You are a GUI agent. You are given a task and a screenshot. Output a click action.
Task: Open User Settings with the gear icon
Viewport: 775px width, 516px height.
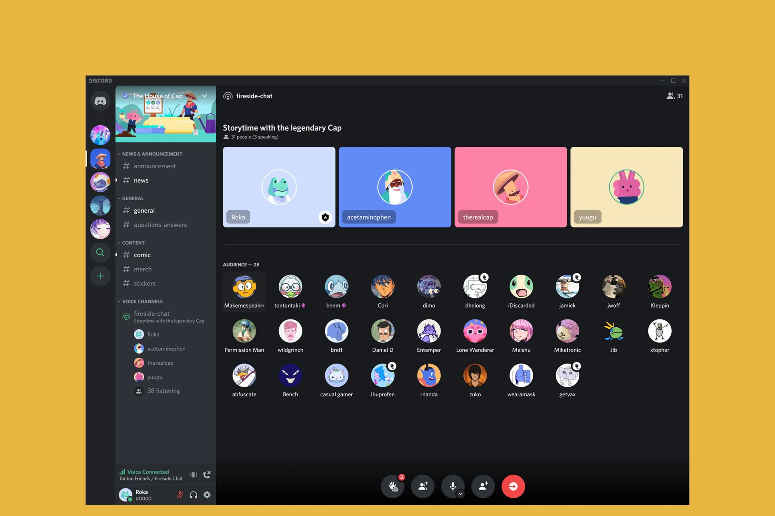coord(207,495)
